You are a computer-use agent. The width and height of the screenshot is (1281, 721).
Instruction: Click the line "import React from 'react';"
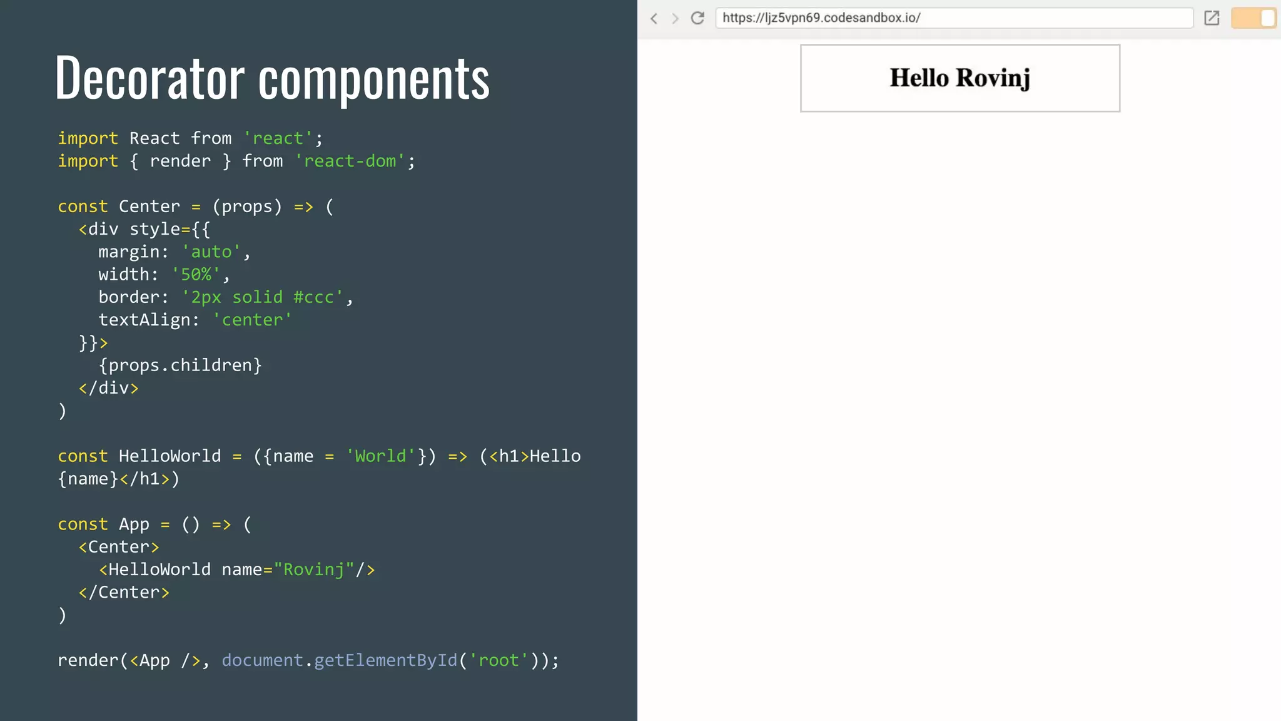tap(190, 138)
